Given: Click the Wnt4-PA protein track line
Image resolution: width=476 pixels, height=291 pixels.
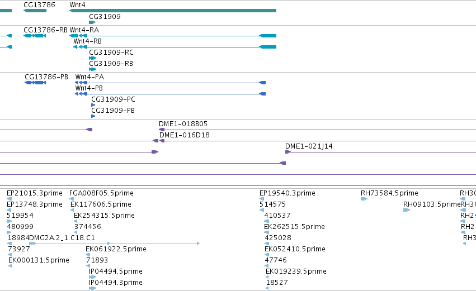Looking at the screenshot, I should tap(170, 83).
